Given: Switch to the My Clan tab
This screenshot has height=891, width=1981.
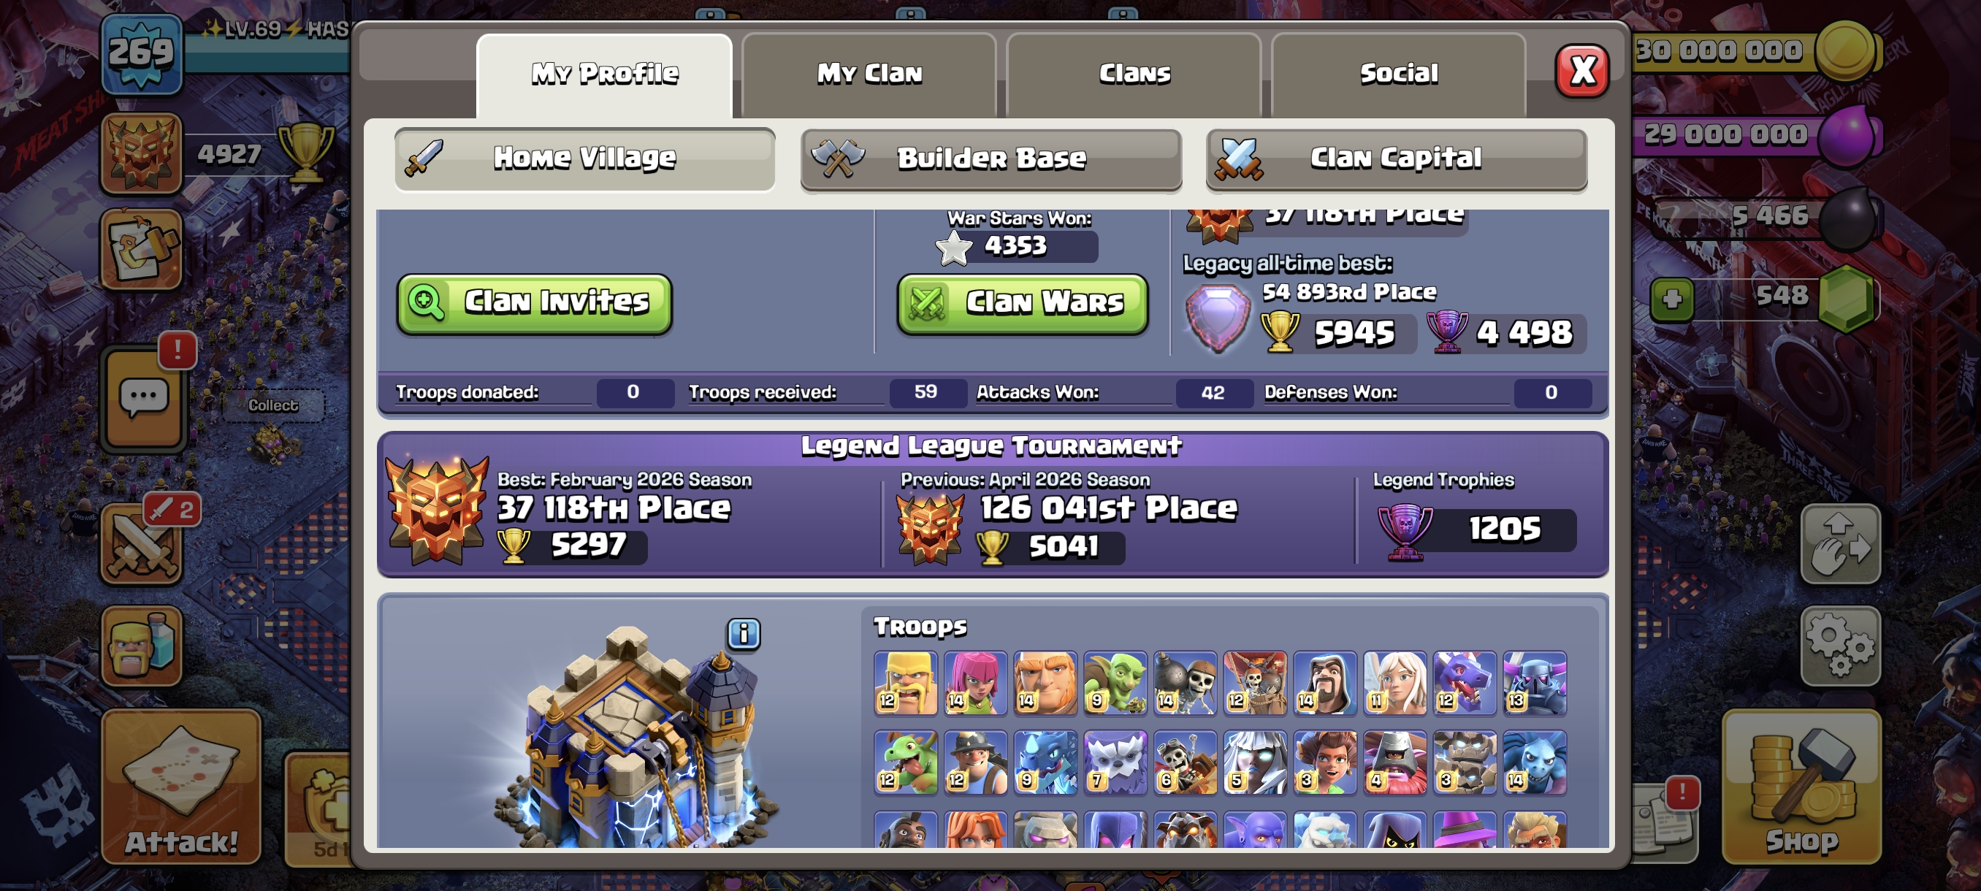Looking at the screenshot, I should tap(869, 74).
